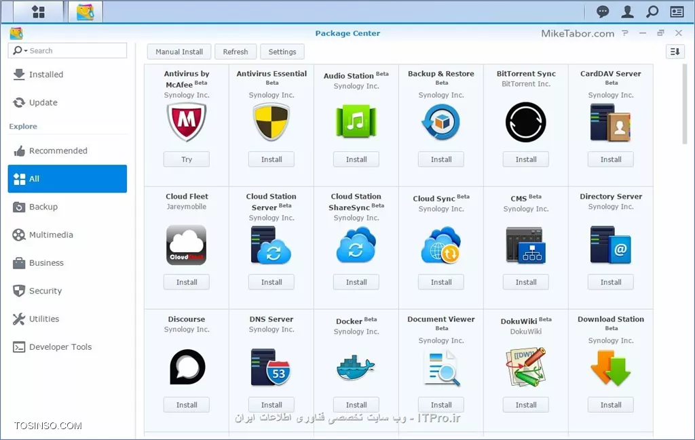Image resolution: width=695 pixels, height=440 pixels.
Task: Open the widgets panel icon
Action: pyautogui.click(x=677, y=12)
